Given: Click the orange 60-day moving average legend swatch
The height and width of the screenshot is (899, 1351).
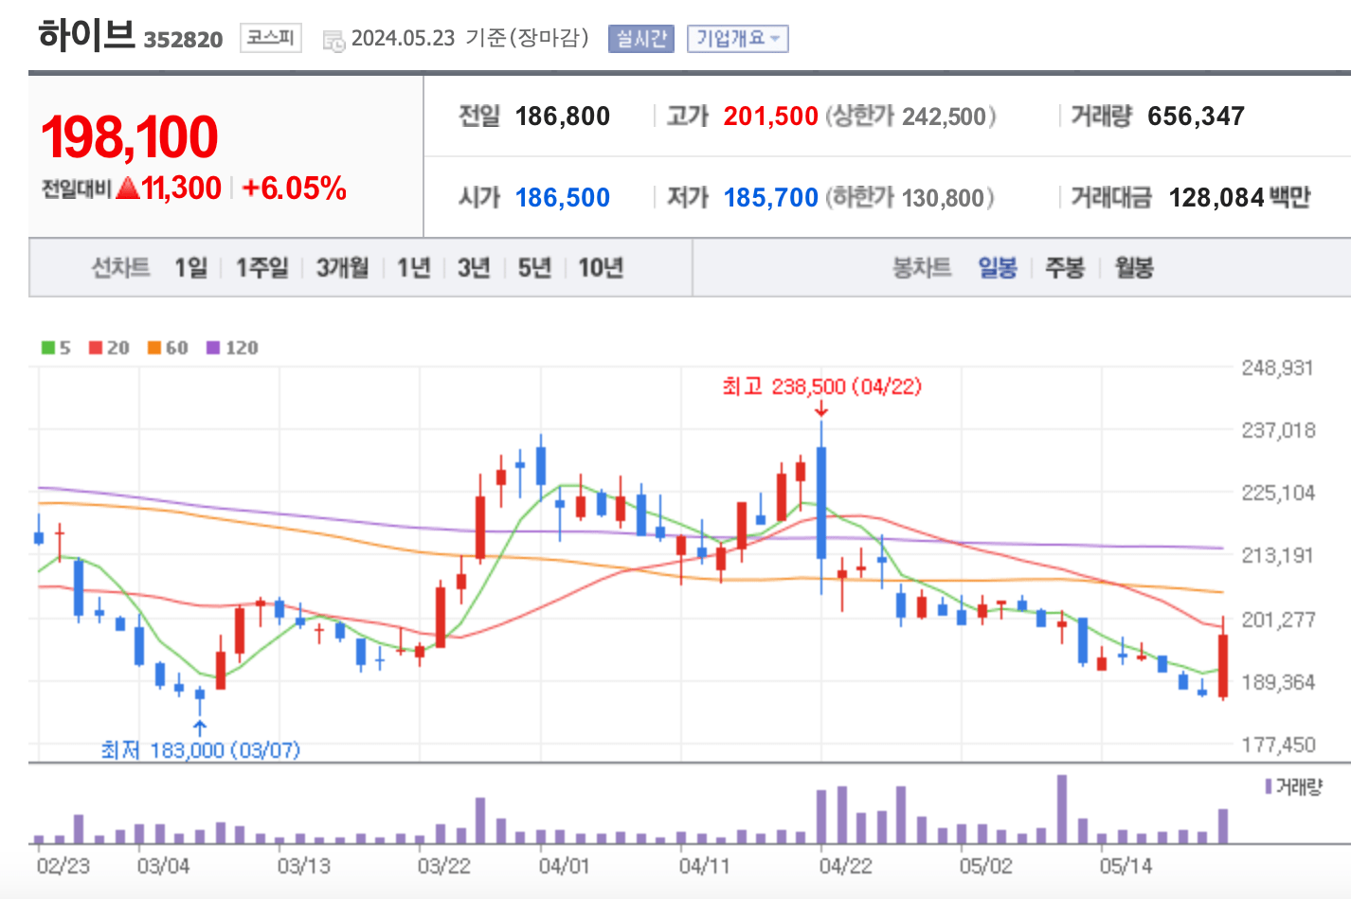Looking at the screenshot, I should (x=154, y=348).
